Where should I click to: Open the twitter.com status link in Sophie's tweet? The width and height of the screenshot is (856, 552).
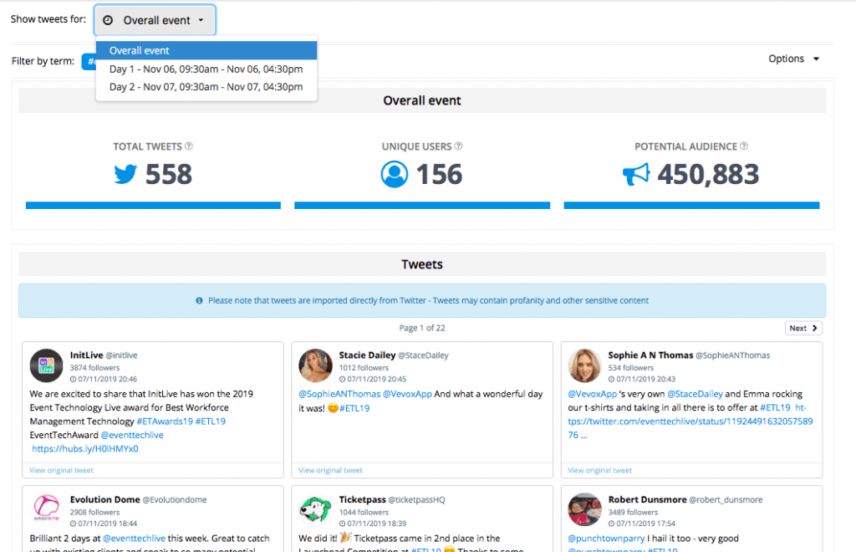[x=690, y=422]
